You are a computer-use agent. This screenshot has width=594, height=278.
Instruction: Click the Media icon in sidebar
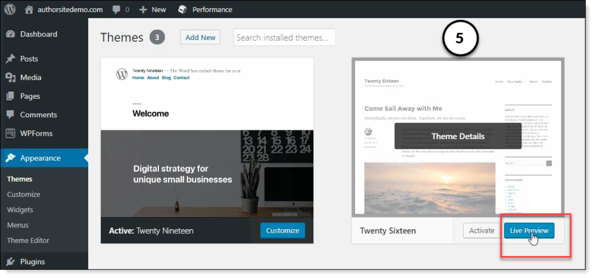(x=10, y=77)
